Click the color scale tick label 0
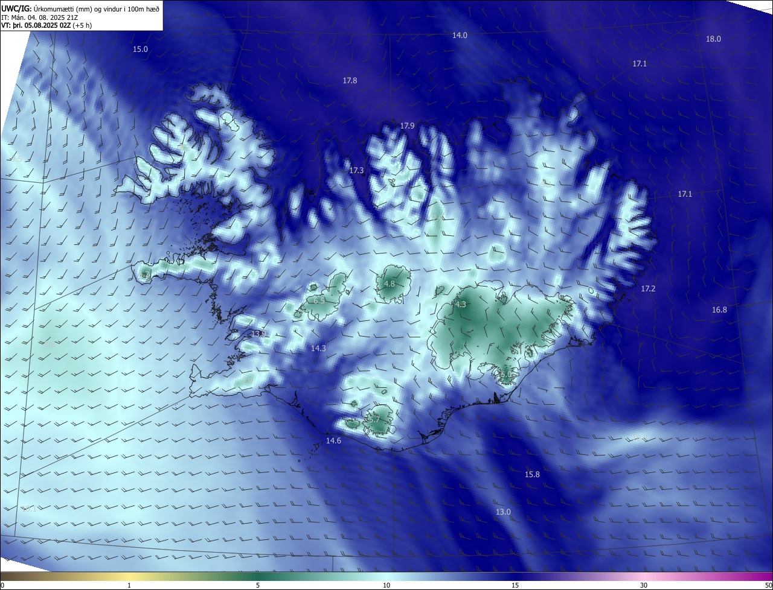Viewport: 773px width, 590px height. pyautogui.click(x=2, y=586)
